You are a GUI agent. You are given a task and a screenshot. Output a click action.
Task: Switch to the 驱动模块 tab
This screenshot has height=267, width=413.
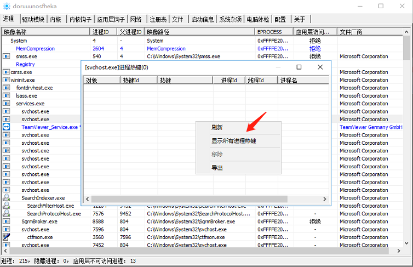[x=33, y=19]
